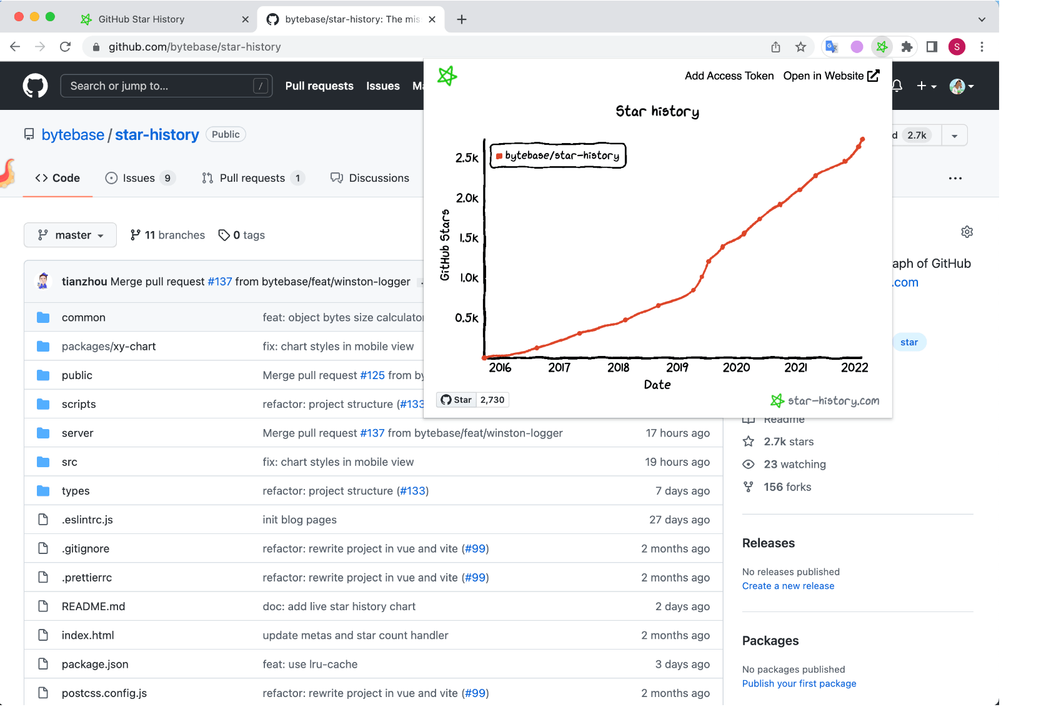Click the star-history.com watermark link

(825, 400)
